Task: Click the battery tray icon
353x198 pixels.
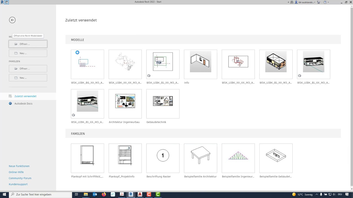Action: (x=325, y=194)
